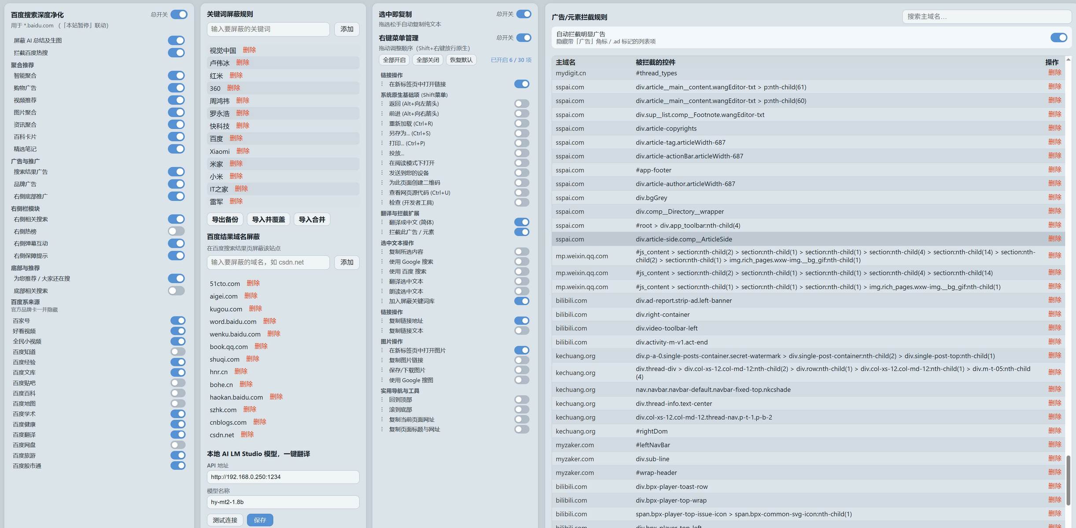Click the 恢复默认 button
The image size is (1076, 528).
coord(461,60)
